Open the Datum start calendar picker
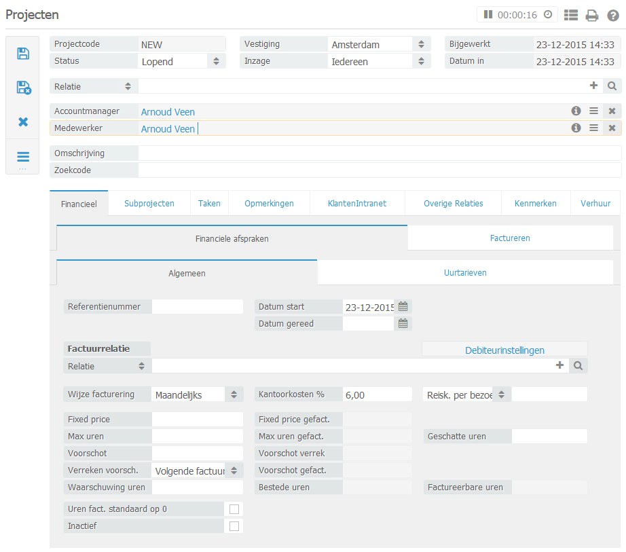The image size is (626, 552). coord(403,307)
